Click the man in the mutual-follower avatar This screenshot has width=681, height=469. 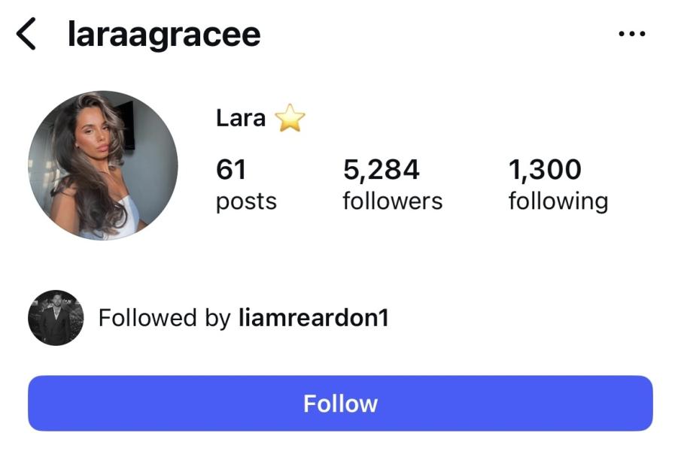click(55, 323)
